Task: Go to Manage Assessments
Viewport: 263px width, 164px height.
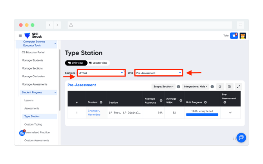Action: 35,84
